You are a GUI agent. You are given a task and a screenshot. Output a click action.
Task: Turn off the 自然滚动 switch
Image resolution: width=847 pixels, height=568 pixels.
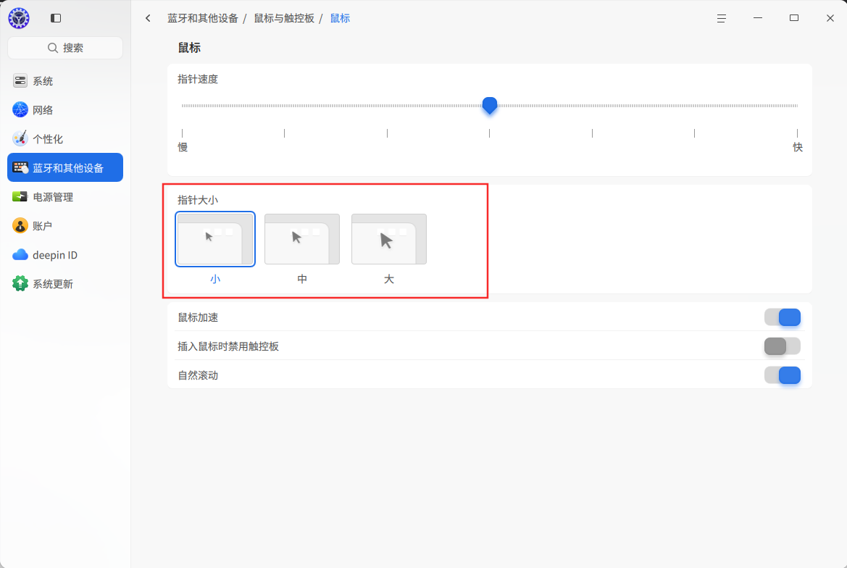click(x=783, y=375)
